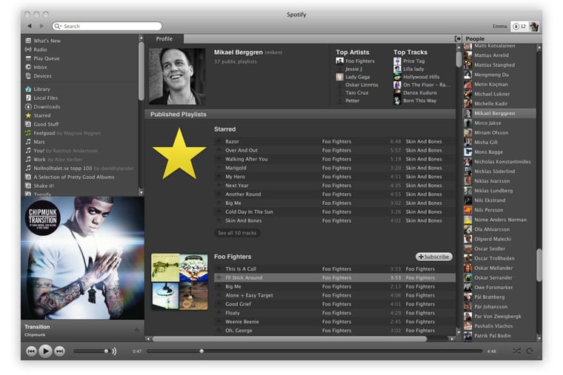Toggle shuffle playback mode

tap(516, 351)
